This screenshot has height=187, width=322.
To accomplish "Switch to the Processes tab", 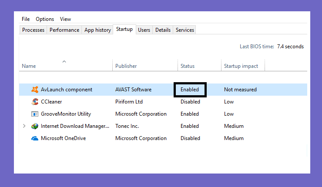I will click(33, 30).
